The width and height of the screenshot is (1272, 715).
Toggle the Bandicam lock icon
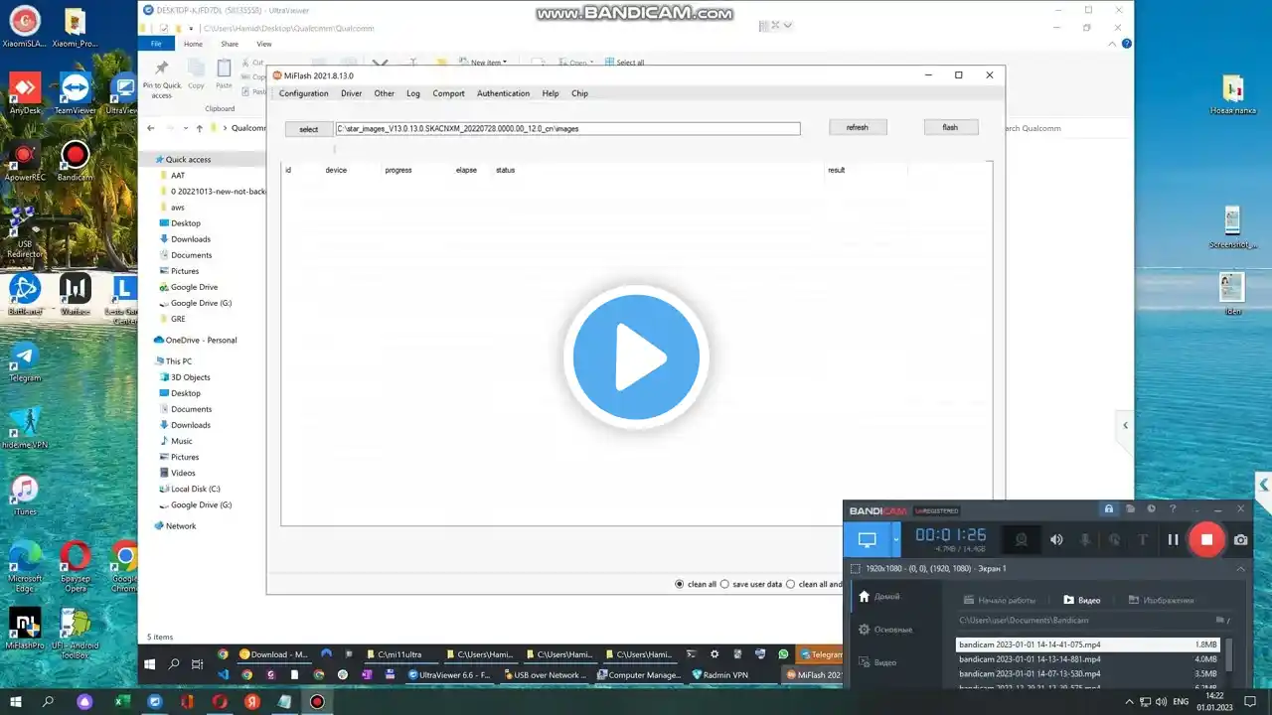[x=1108, y=509]
